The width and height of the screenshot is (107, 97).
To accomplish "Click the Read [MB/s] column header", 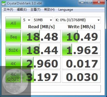I will pos(41,27).
